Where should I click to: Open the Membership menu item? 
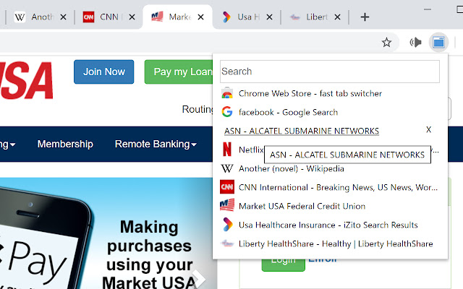[x=65, y=144]
